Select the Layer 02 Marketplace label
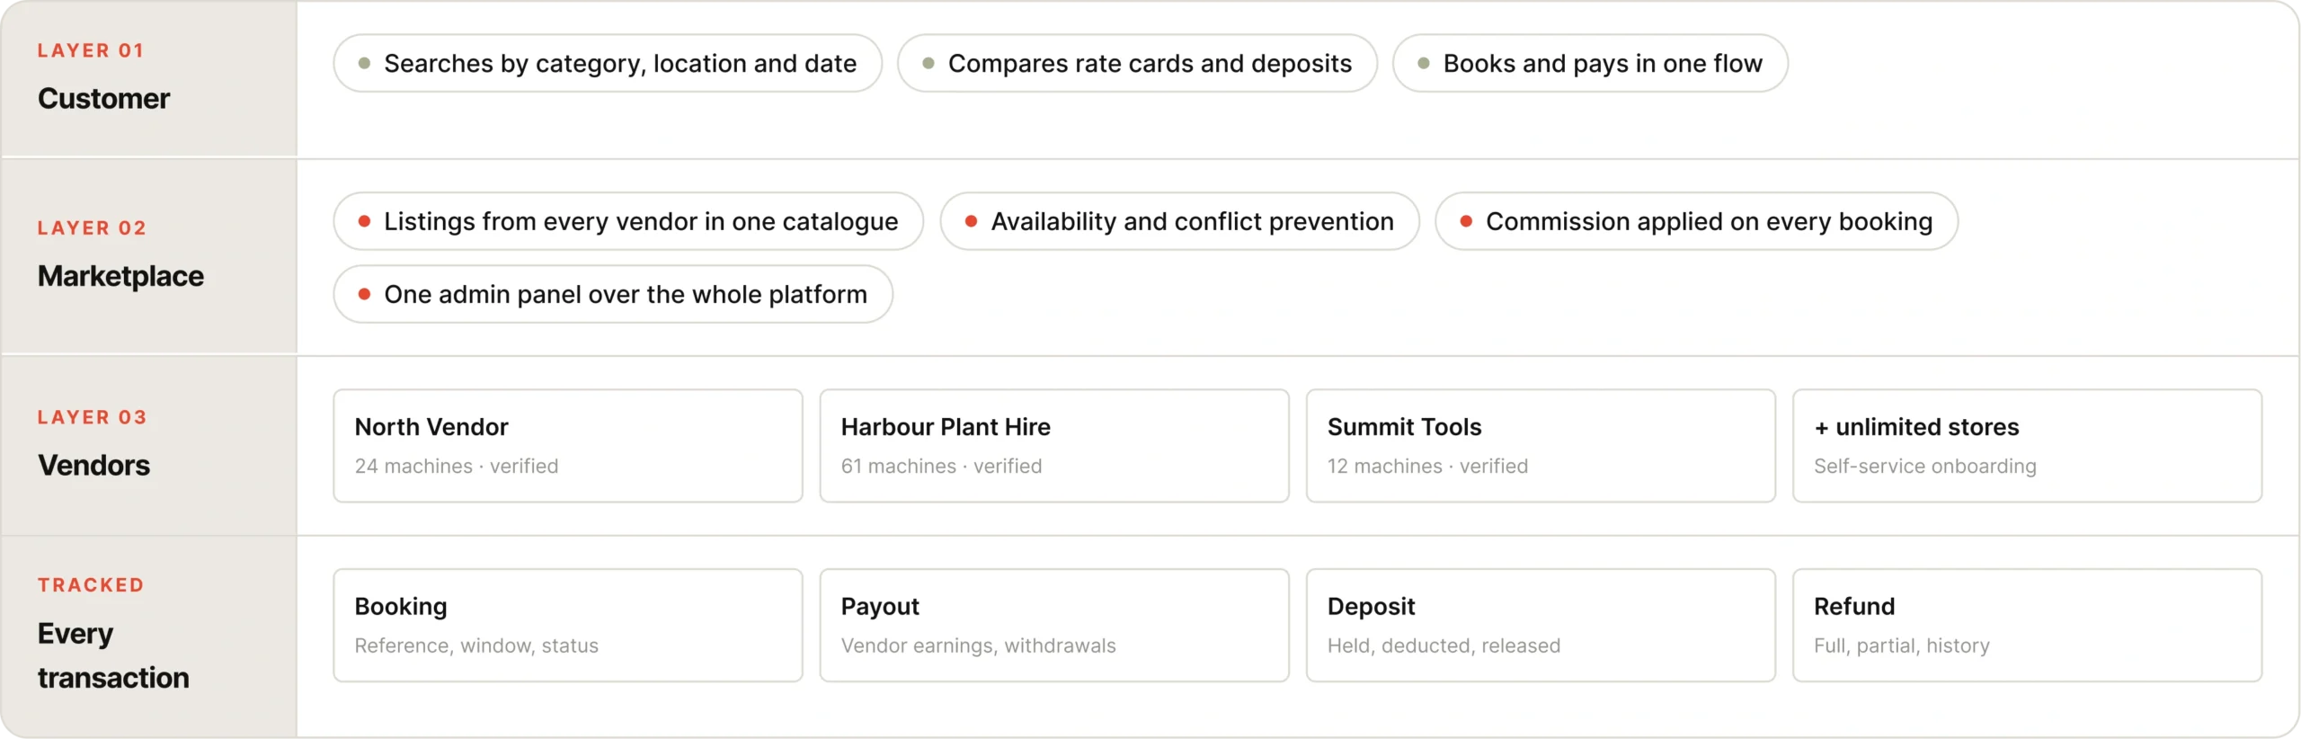This screenshot has width=2301, height=739. [x=120, y=254]
